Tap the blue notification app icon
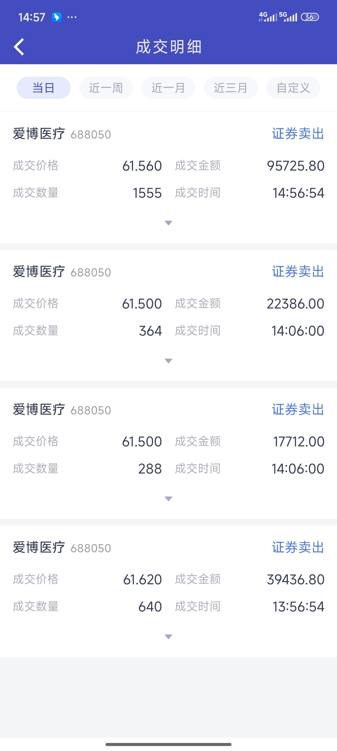This screenshot has height=751, width=337. pyautogui.click(x=57, y=17)
